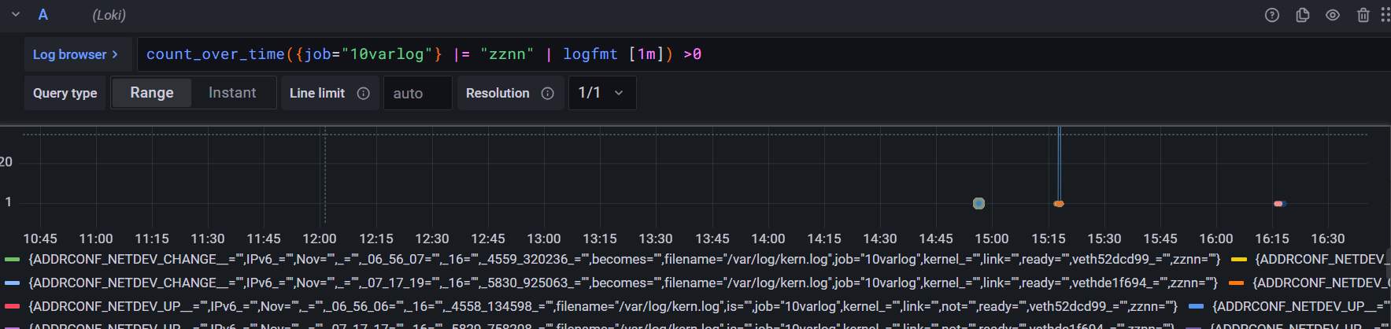Screen dimensions: 1391x329
Task: Collapse query A row with chevron
Action: click(16, 14)
